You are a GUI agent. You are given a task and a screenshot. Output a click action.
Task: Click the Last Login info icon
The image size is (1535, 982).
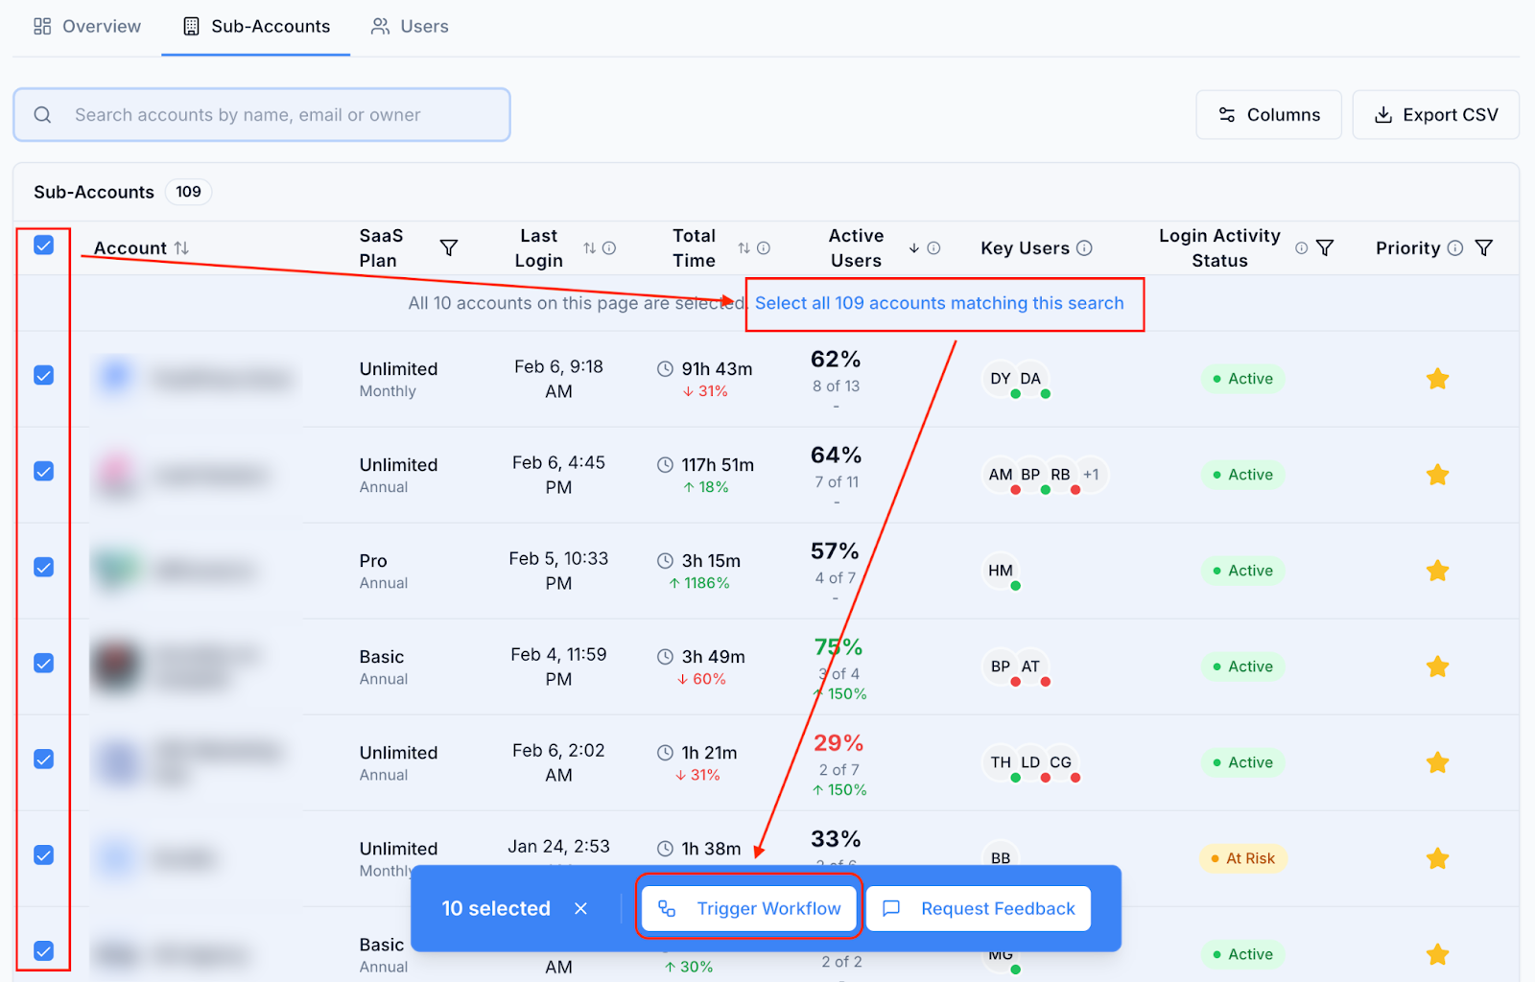(609, 247)
